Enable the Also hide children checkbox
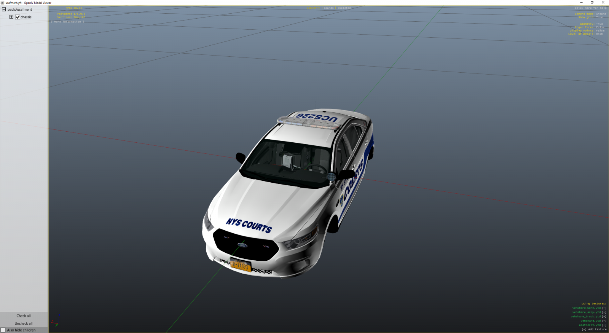 3,330
